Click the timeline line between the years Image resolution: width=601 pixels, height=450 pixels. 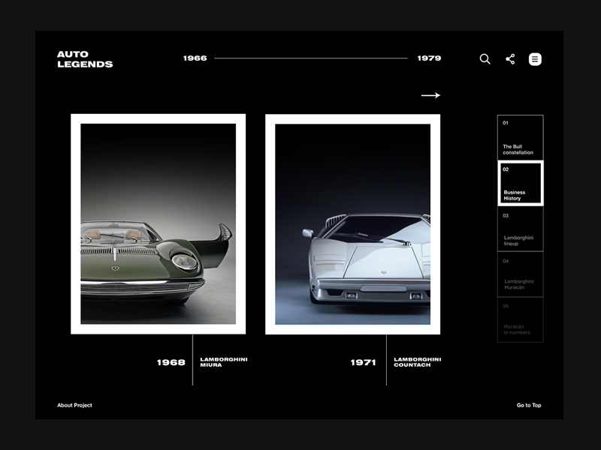tap(311, 58)
